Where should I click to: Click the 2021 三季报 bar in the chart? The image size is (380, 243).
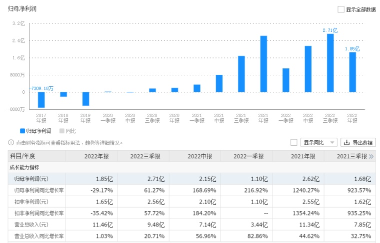[241, 74]
